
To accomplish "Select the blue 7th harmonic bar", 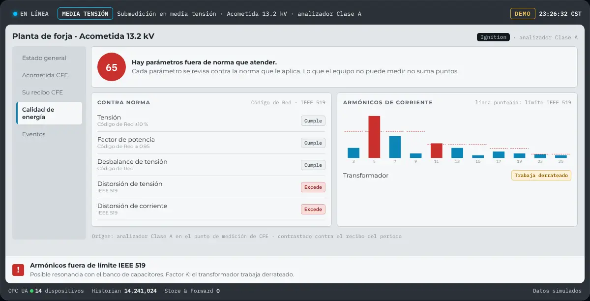I will [395, 147].
